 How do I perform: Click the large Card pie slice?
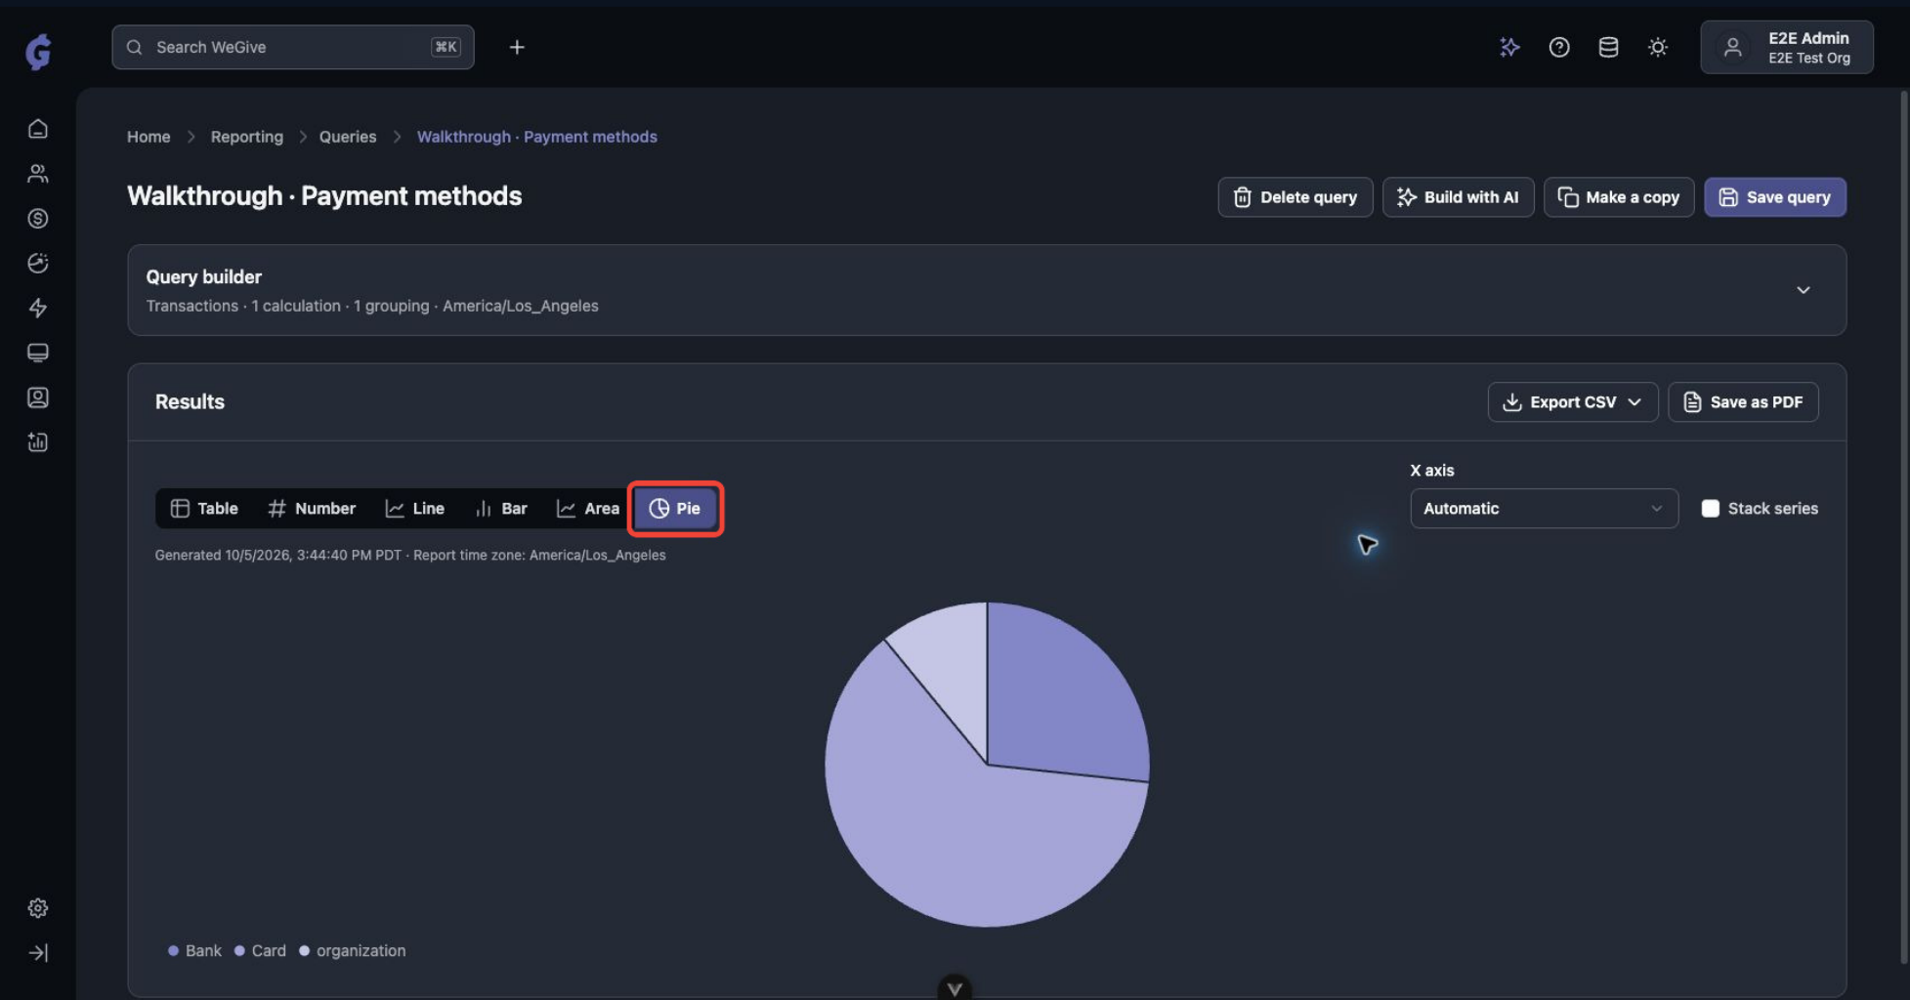pos(967,830)
